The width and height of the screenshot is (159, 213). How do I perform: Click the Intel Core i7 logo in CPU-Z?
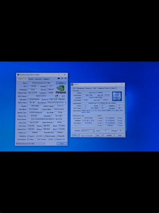pos(117,96)
